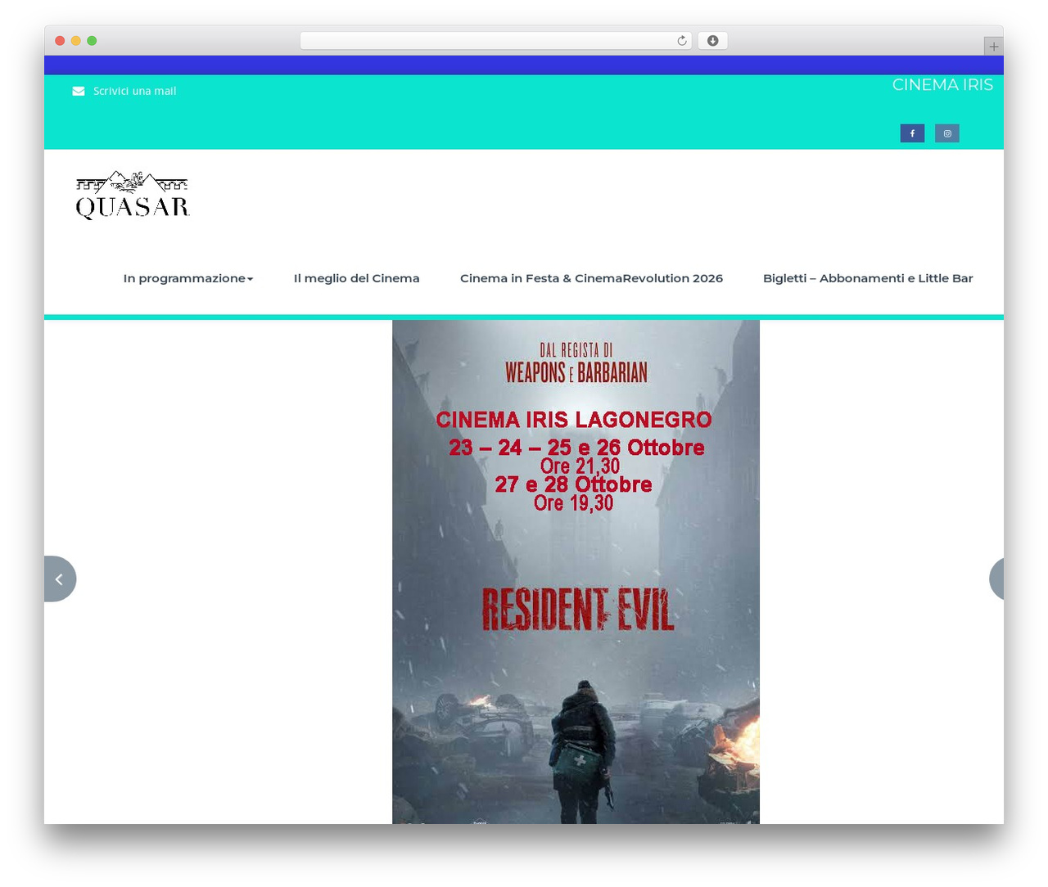Open Biglietti – Abbonamenti e Little Bar
The image size is (1048, 887).
868,278
